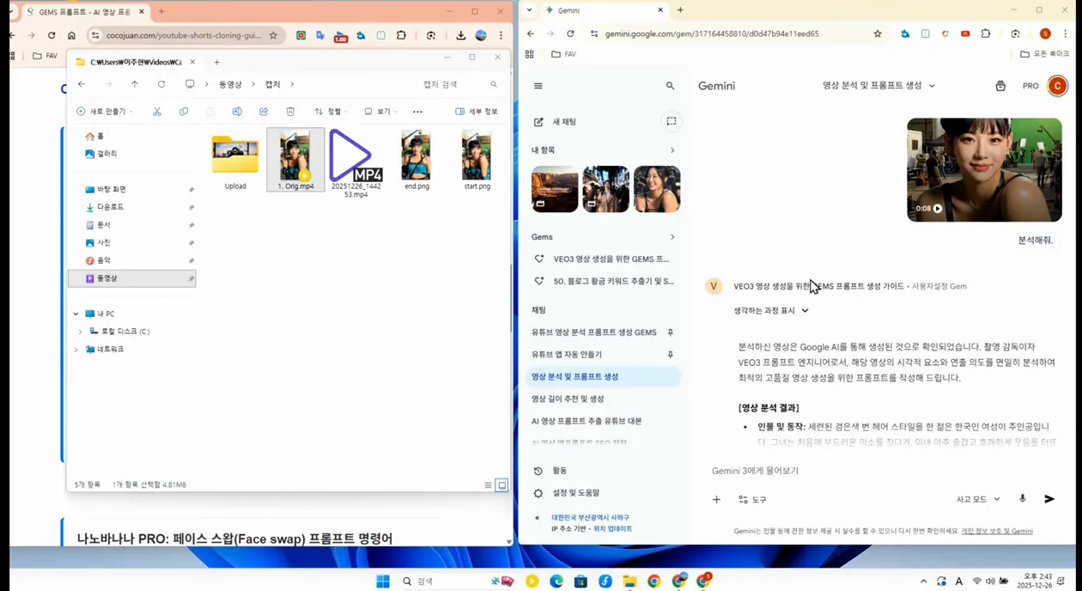Viewport: 1082px width, 591px height.
Task: Add a new Explorer tab with plus
Action: pyautogui.click(x=216, y=62)
